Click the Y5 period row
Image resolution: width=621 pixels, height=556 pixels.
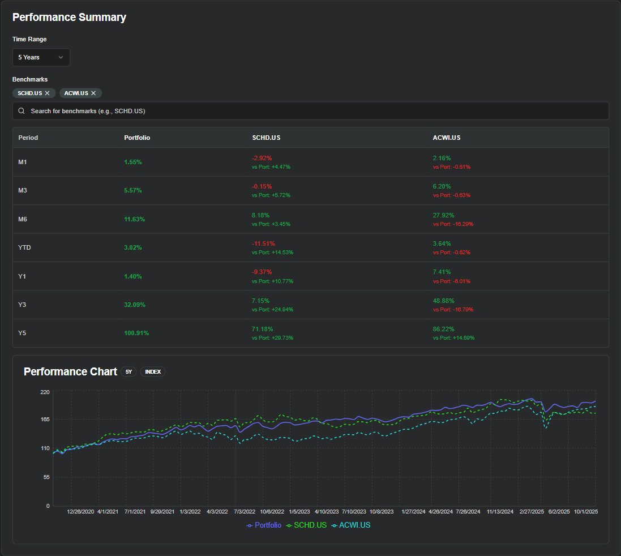click(x=310, y=333)
